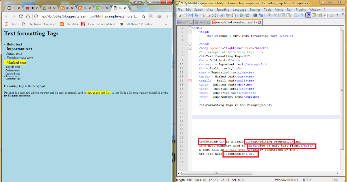Click the Close document toolbar icon in Notepad++

point(203,15)
